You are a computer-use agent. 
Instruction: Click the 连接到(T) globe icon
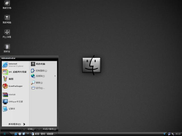point(33,76)
